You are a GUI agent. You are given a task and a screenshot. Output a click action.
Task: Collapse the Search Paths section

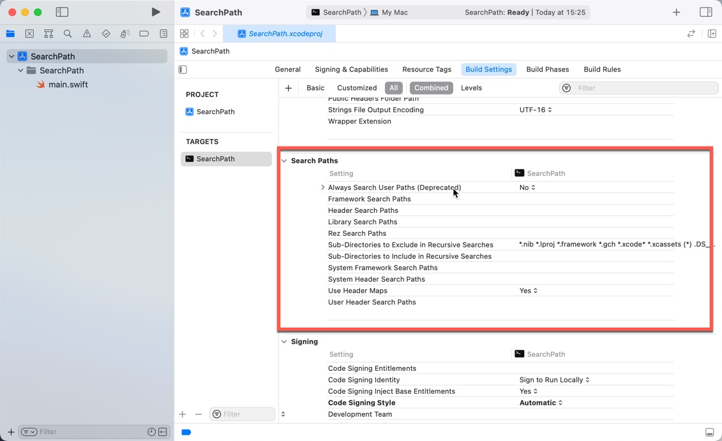click(284, 161)
